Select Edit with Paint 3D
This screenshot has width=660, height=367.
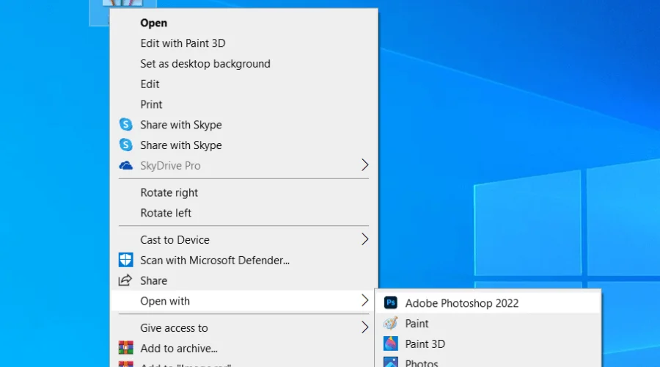(244, 43)
